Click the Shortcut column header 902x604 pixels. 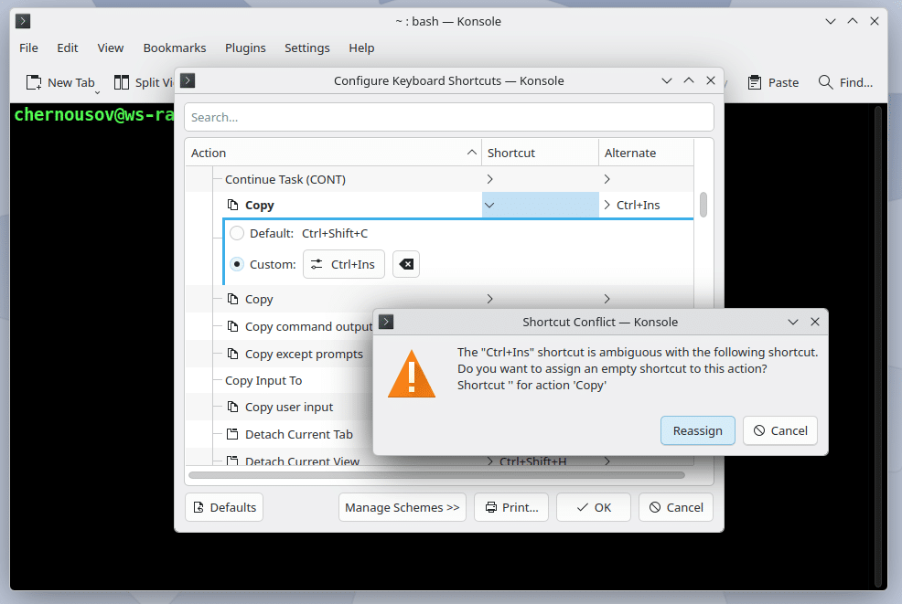point(540,153)
